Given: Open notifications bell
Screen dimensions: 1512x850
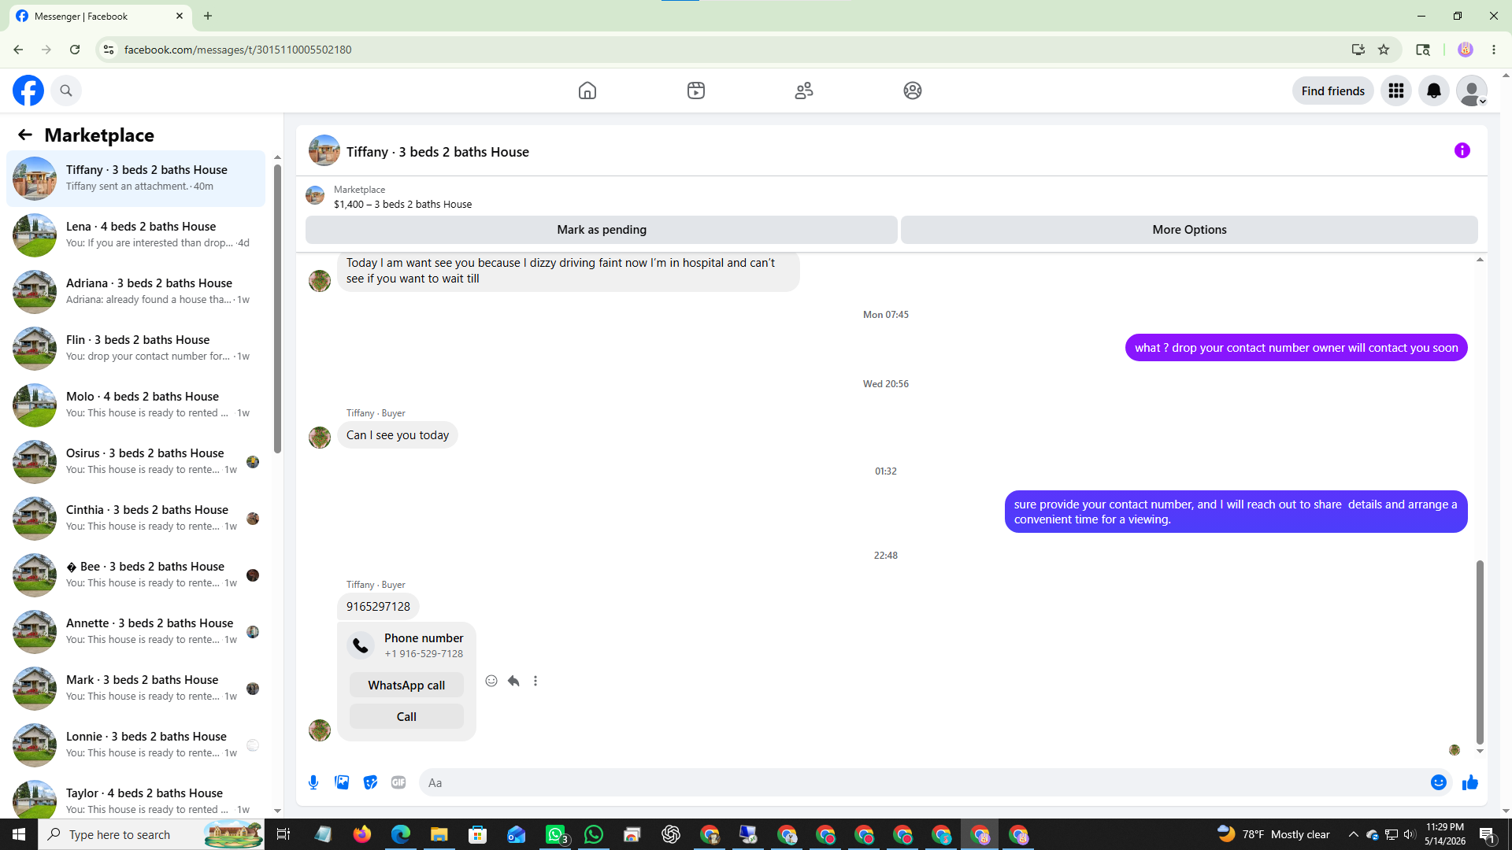Looking at the screenshot, I should point(1434,91).
